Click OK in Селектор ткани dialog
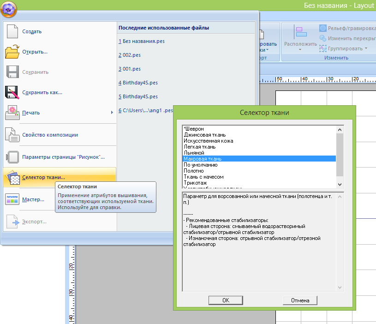The height and width of the screenshot is (324, 376). tap(226, 300)
